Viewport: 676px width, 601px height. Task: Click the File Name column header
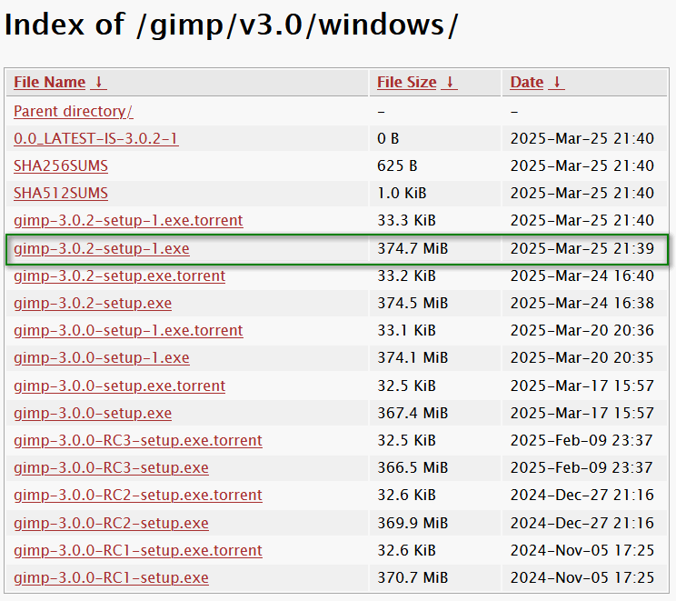(x=50, y=82)
